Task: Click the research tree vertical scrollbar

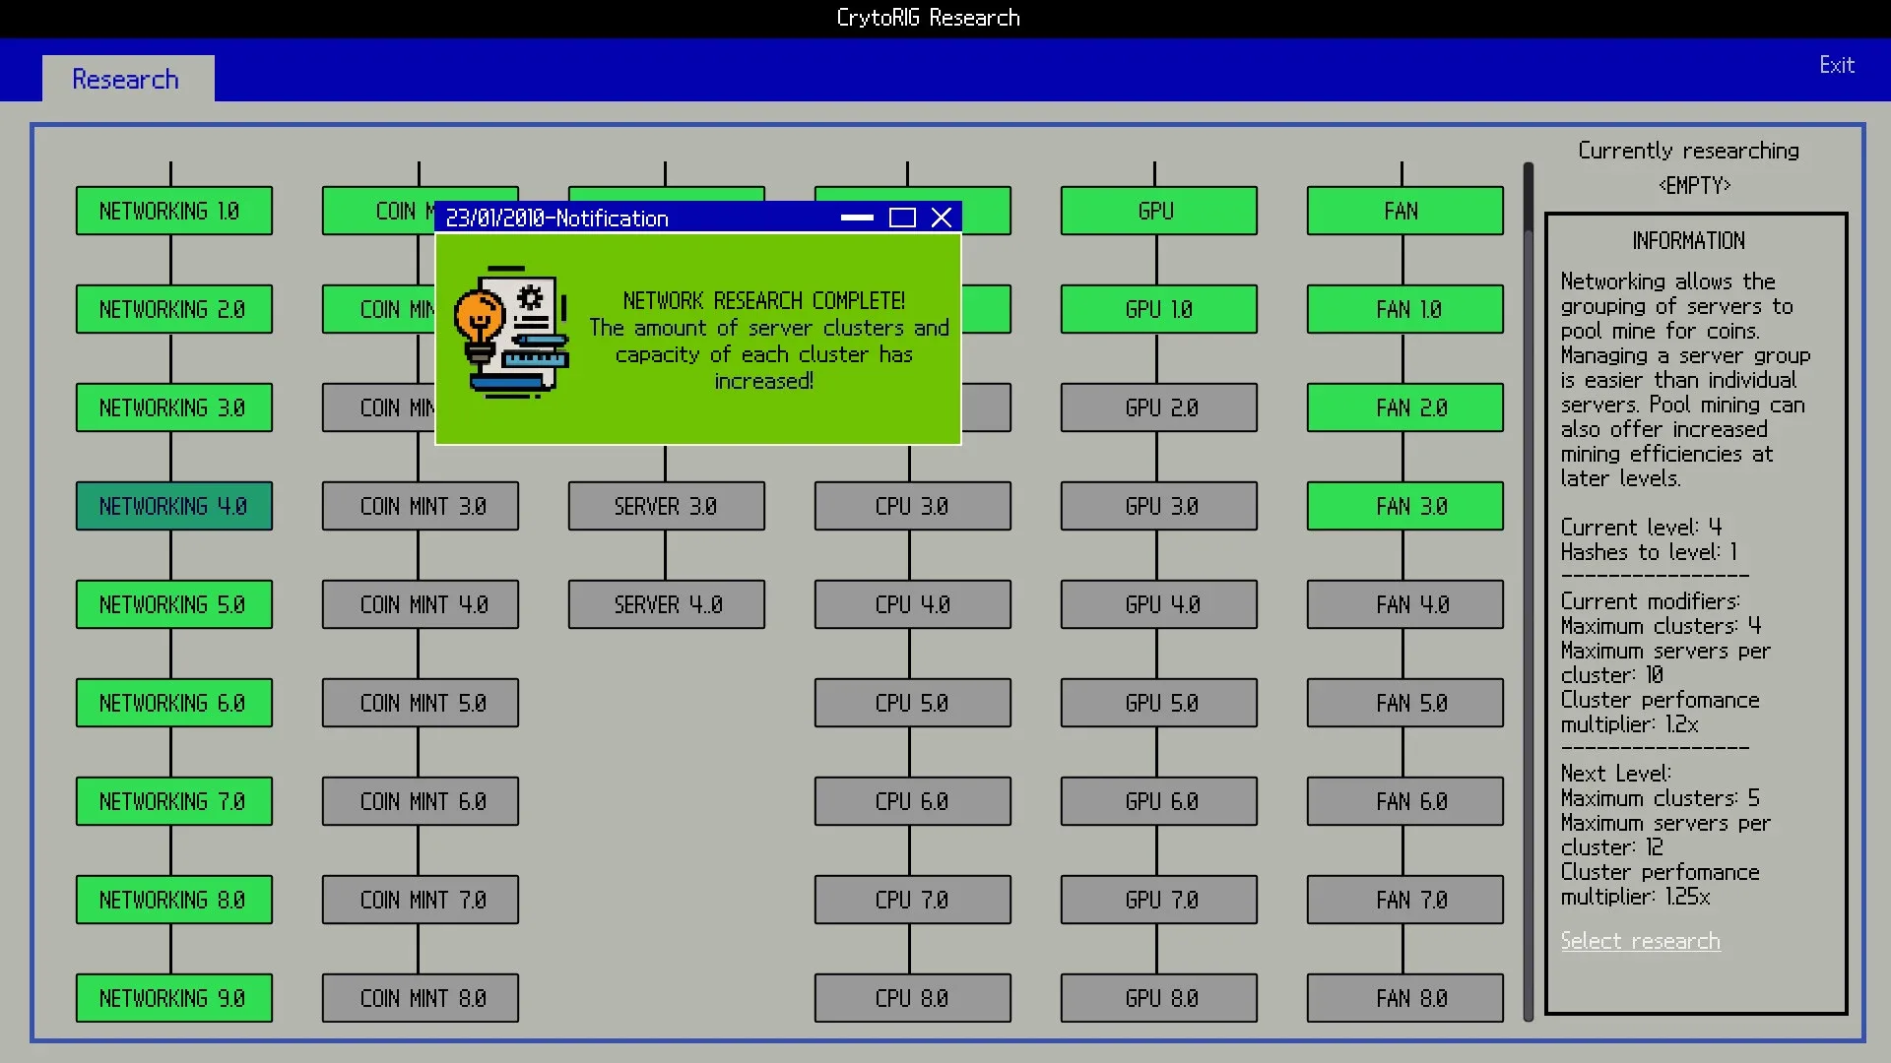Action: coord(1529,591)
